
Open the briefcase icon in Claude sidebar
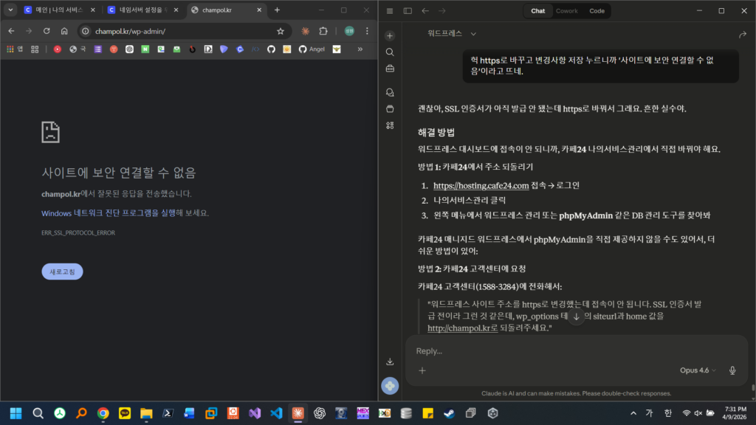tap(390, 69)
